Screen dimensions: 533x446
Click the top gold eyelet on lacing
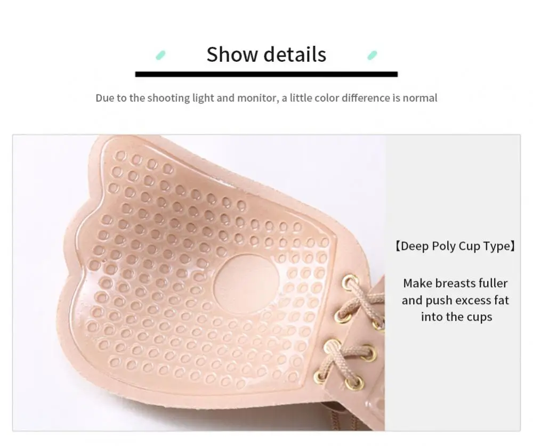coord(350,282)
